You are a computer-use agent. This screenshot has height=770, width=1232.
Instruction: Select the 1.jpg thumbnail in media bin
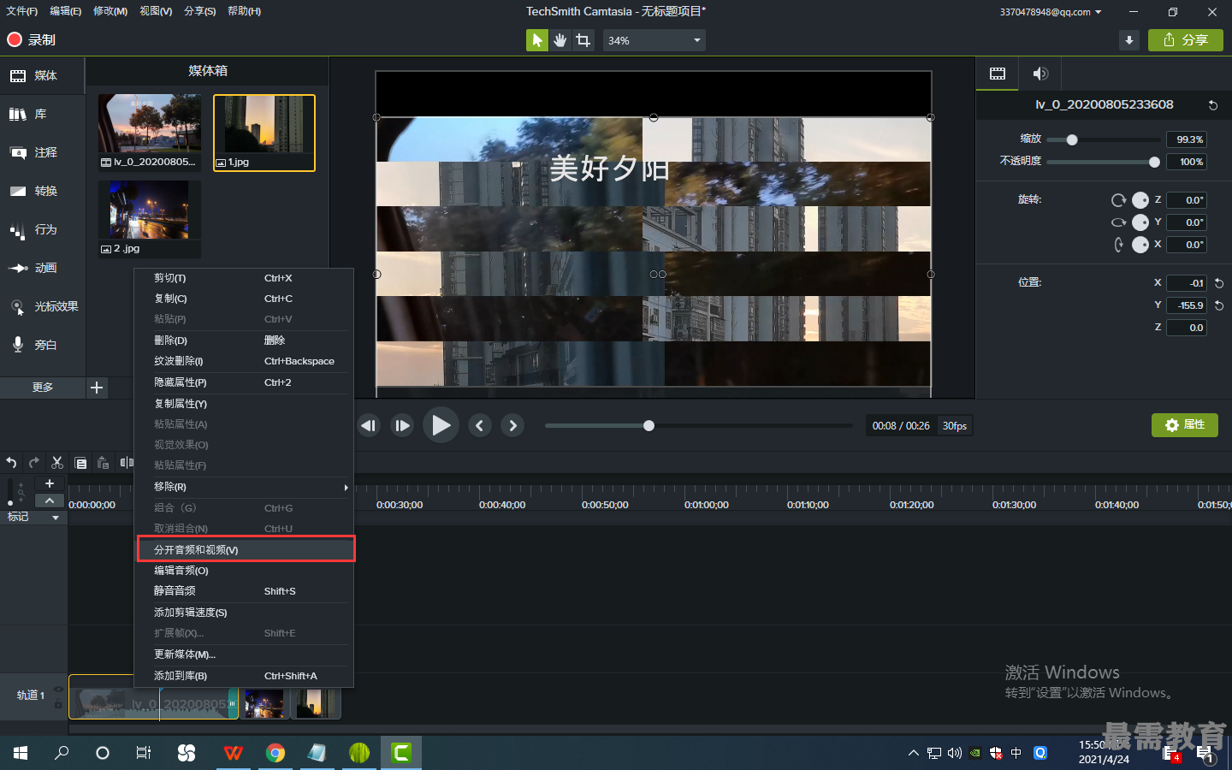(264, 133)
